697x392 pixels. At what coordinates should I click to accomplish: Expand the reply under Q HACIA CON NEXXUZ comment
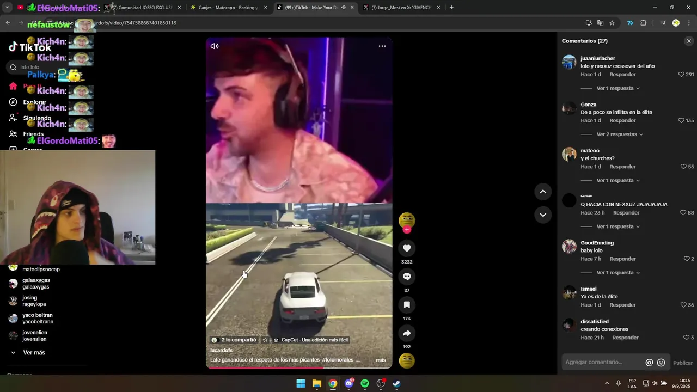click(x=618, y=226)
